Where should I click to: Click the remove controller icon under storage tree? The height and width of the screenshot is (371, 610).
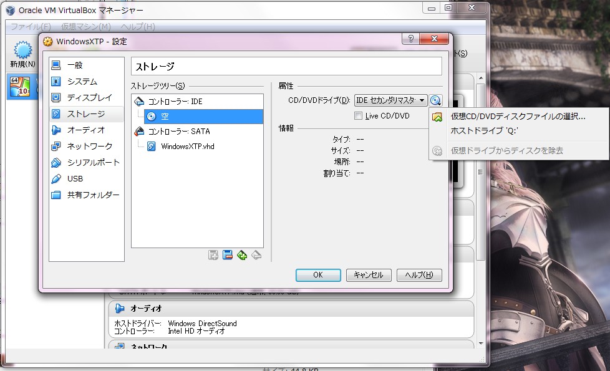pos(228,255)
